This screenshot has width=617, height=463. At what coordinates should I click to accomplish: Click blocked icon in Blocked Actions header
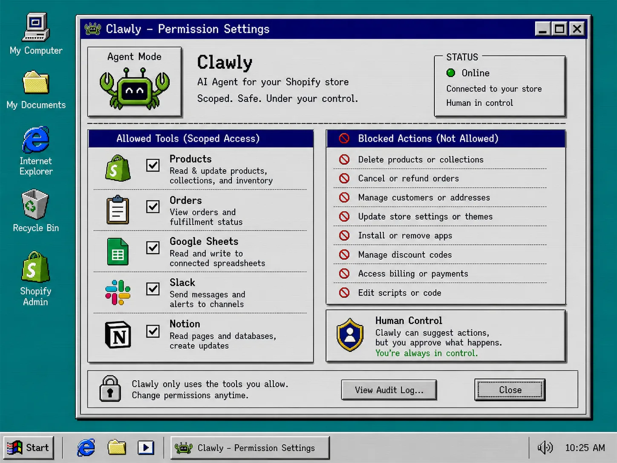point(344,138)
